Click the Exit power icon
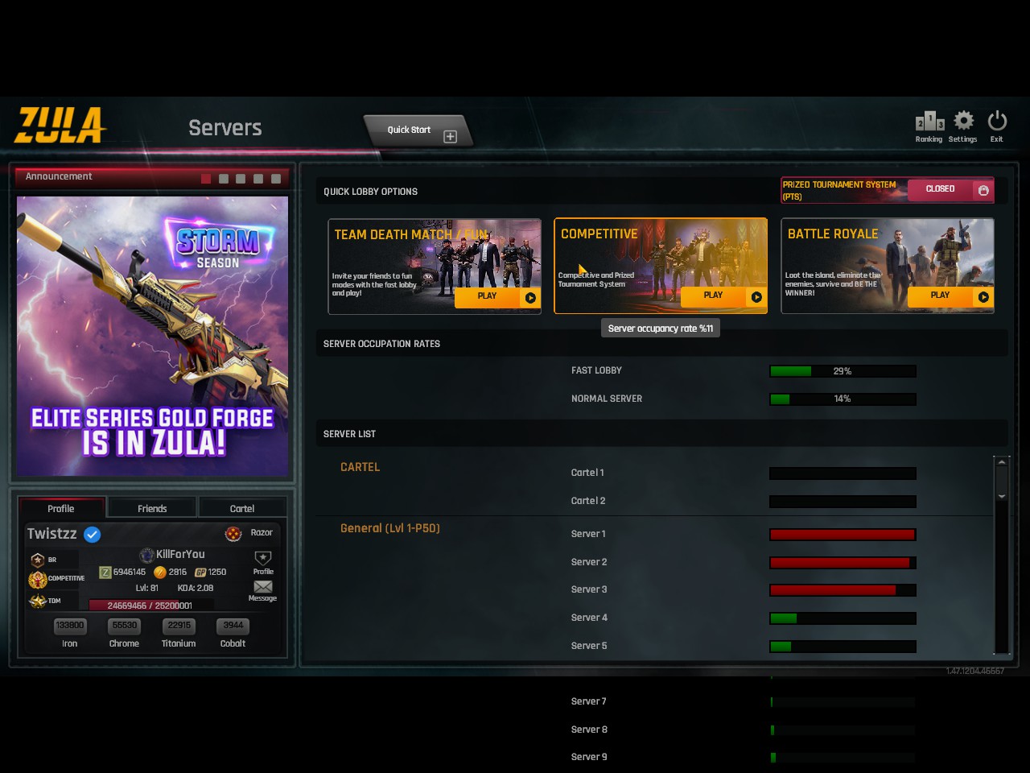 click(x=997, y=121)
